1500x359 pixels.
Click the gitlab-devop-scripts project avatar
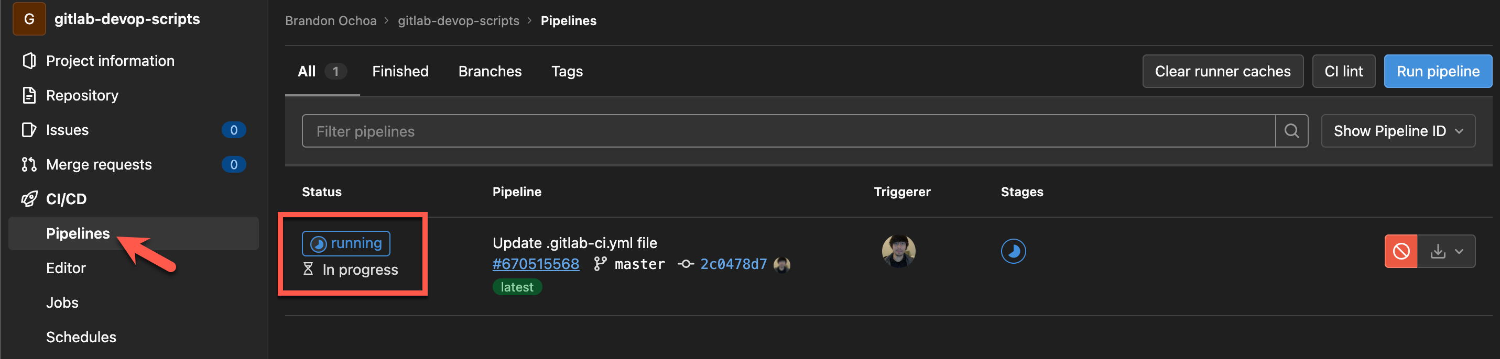coord(29,19)
